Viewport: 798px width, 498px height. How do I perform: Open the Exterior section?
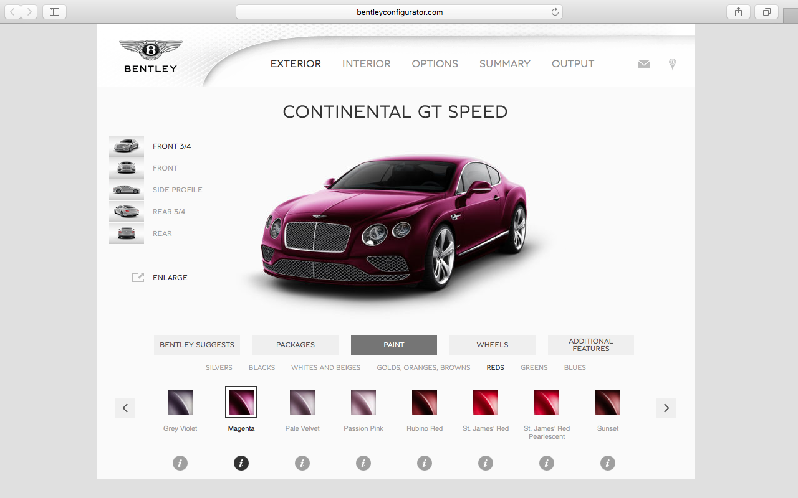click(296, 63)
